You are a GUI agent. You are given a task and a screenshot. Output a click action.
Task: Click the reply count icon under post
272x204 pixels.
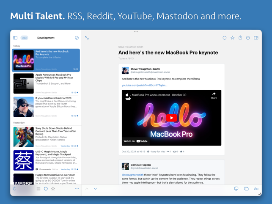point(168,152)
